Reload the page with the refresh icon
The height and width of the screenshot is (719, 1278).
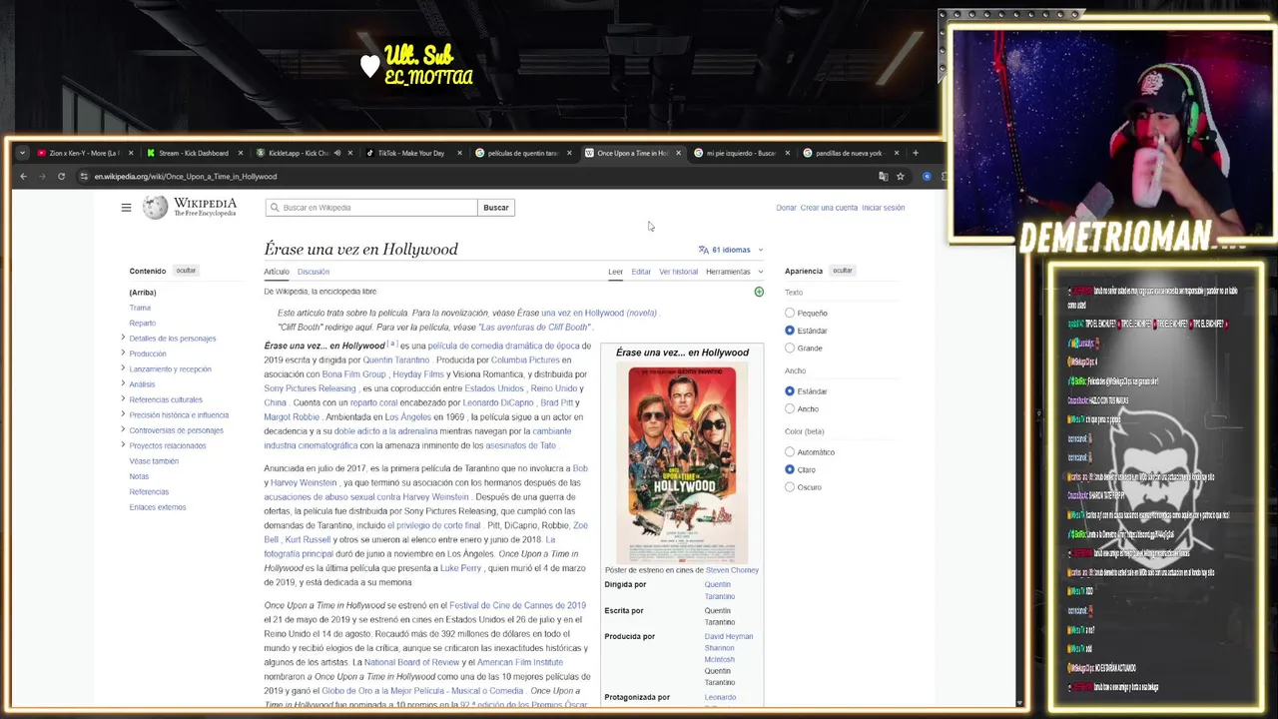click(61, 177)
